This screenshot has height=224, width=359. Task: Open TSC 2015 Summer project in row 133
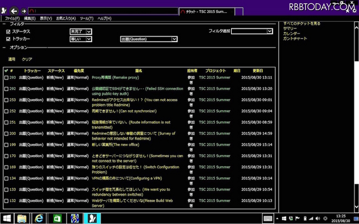tap(214, 189)
